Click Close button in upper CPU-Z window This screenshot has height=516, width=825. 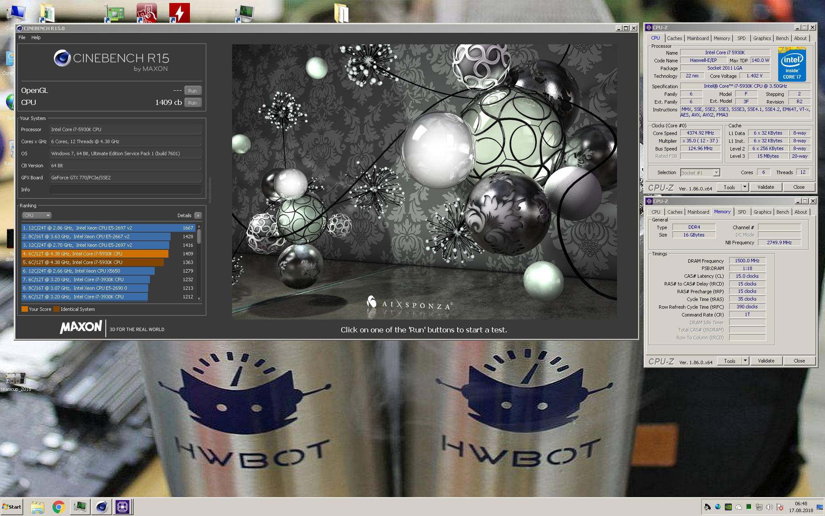click(x=799, y=187)
